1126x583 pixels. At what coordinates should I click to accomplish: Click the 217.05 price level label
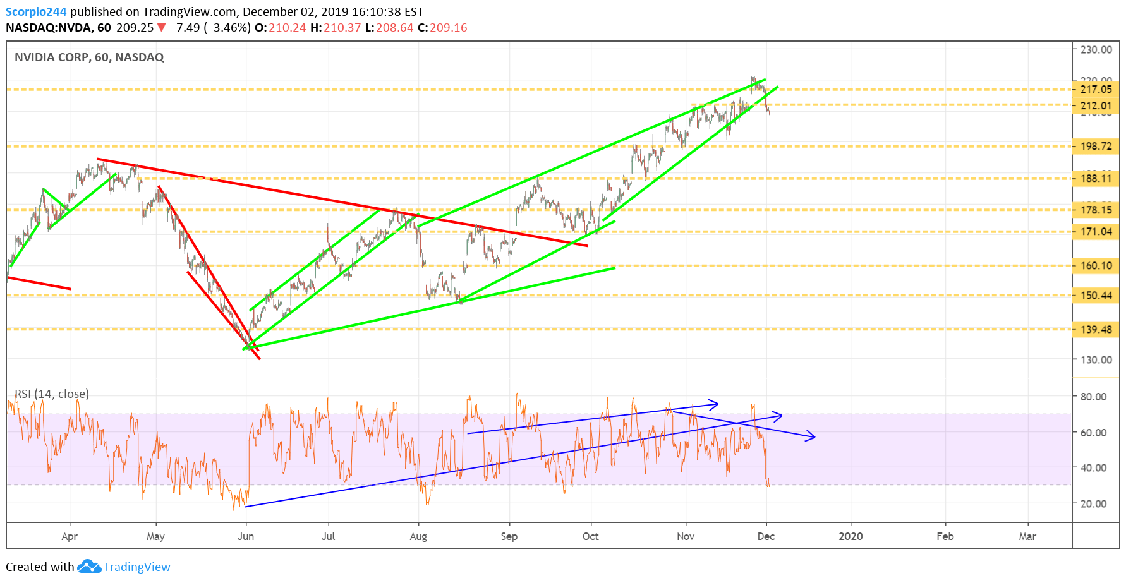(1096, 89)
